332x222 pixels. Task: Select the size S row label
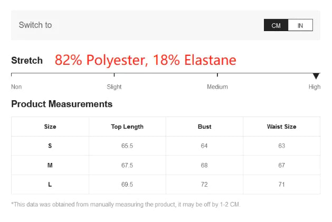tap(50, 146)
